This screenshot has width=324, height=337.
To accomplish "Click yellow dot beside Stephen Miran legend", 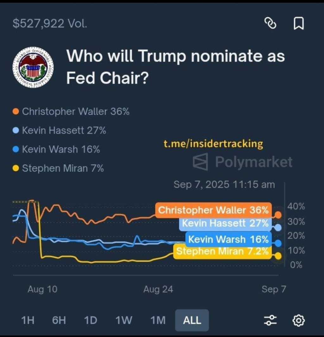I will (x=16, y=168).
